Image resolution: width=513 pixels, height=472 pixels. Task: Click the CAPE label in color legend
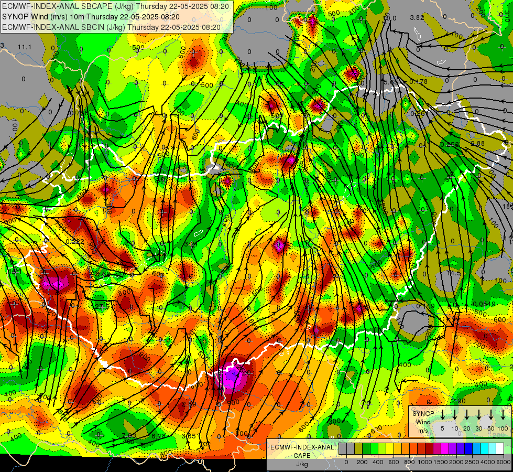click(302, 456)
